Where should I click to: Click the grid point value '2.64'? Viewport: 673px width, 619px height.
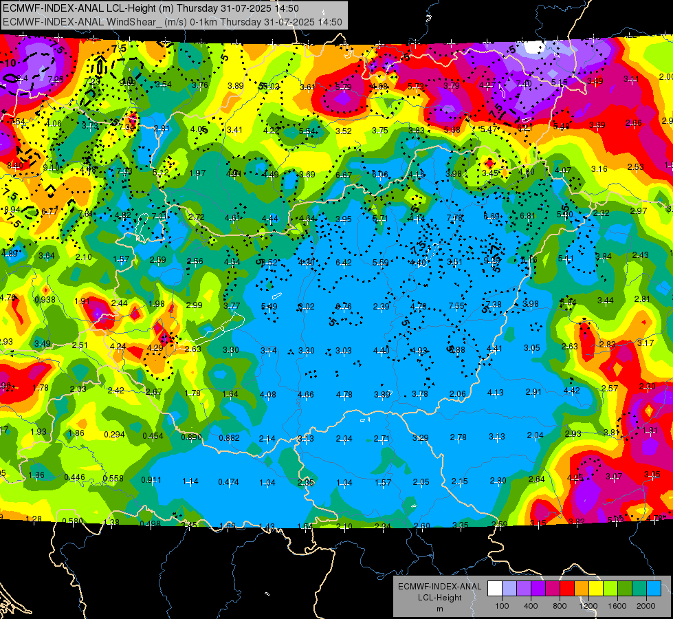click(x=536, y=479)
